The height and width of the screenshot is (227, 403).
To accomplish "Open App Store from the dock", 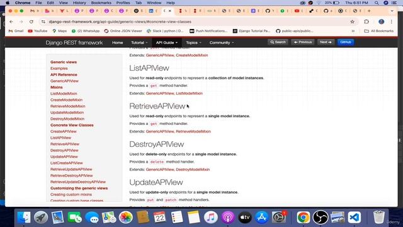I will (x=262, y=218).
